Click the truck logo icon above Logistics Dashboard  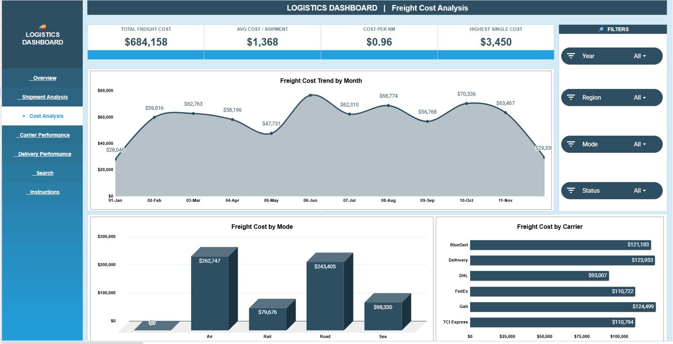[x=42, y=27]
